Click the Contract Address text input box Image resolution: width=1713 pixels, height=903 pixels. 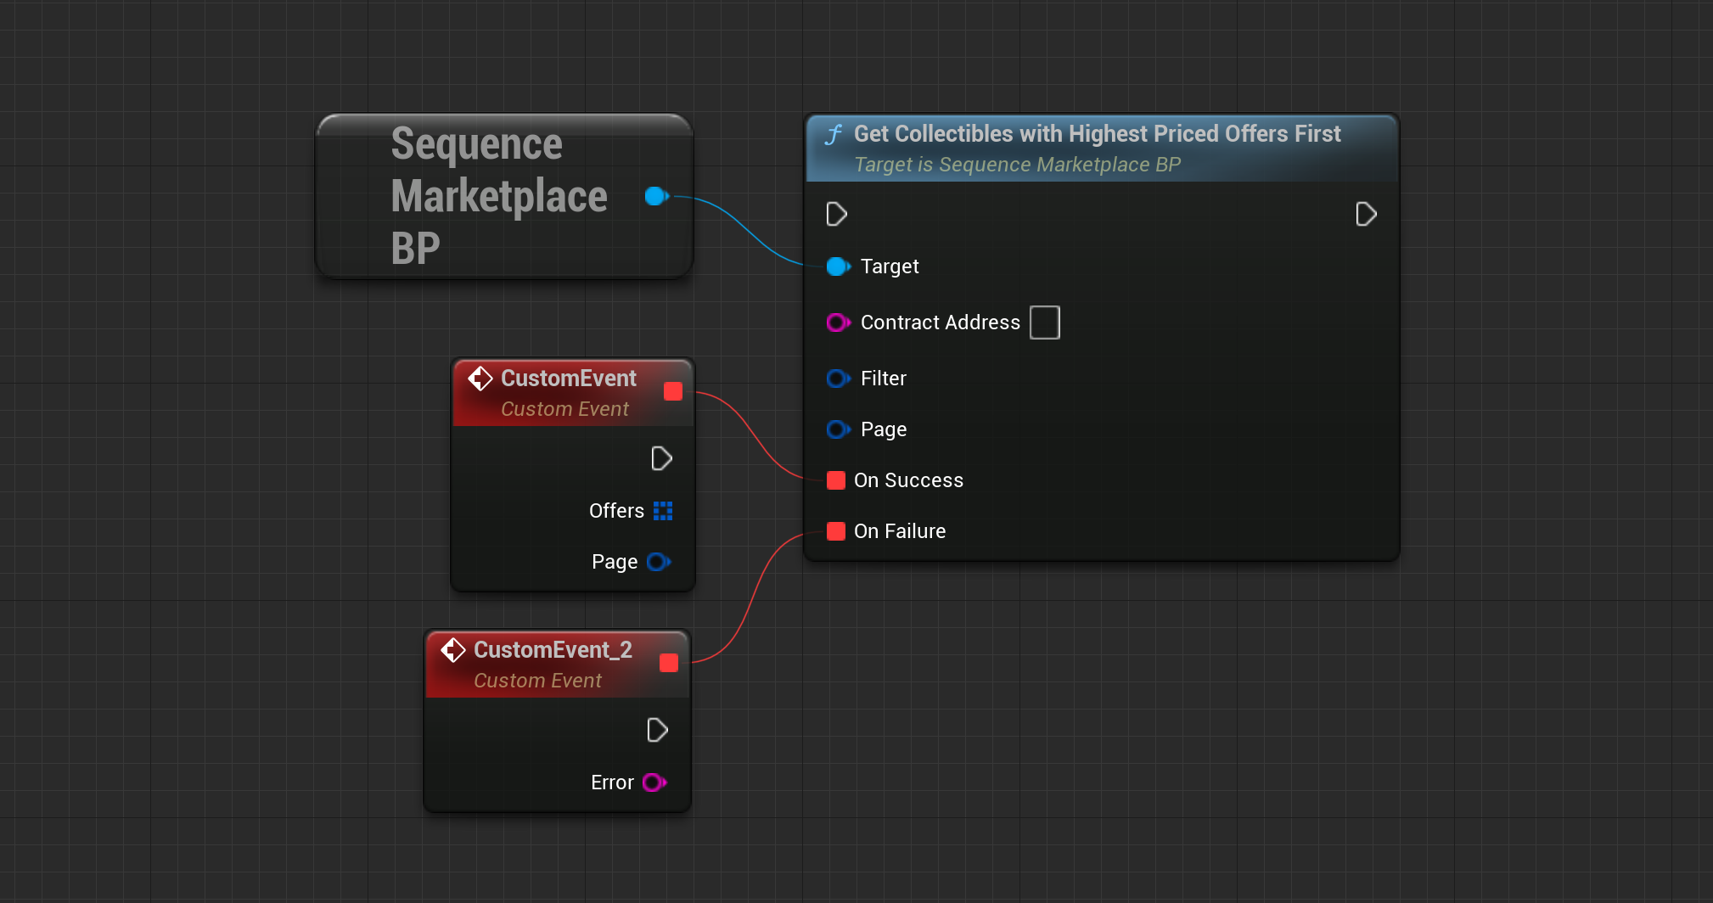point(1044,322)
